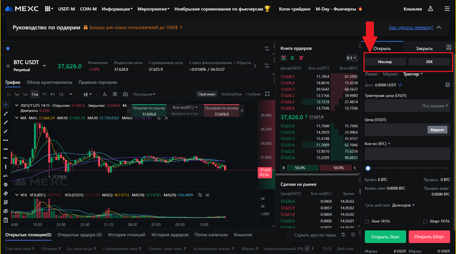Check the Скрыть другие пары option
The height and width of the screenshot is (254, 456).
click(x=289, y=235)
